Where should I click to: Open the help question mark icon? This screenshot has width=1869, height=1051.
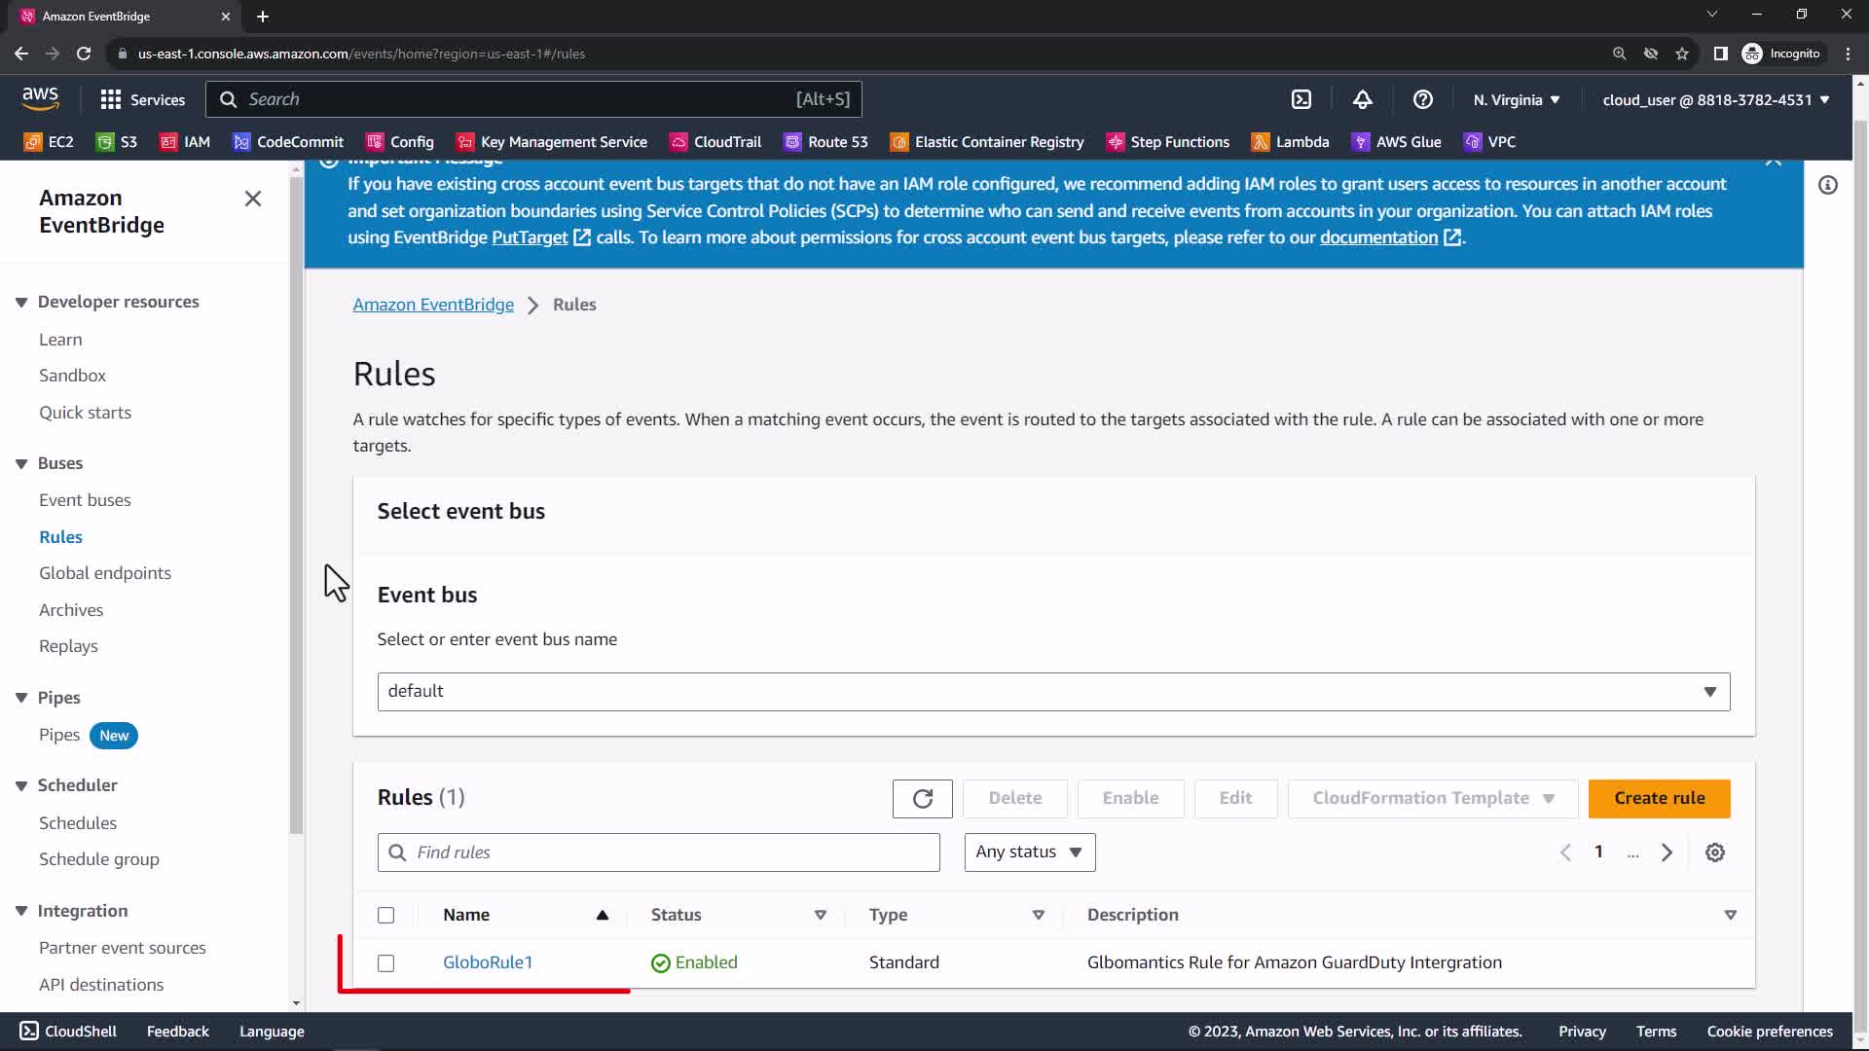(x=1422, y=99)
